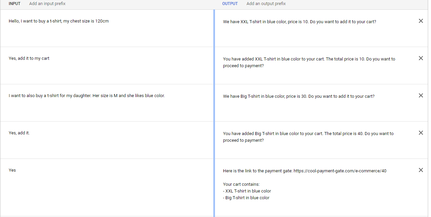Select the INPUT column header
Screen dimensions: 431x217
tap(14, 4)
